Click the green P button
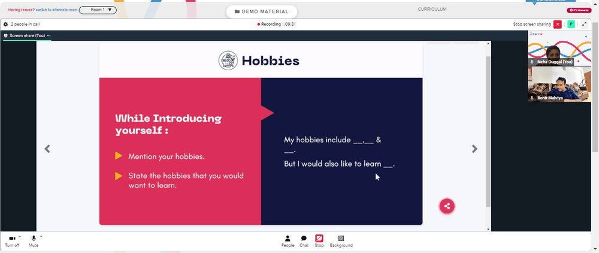599x253 pixels. click(571, 24)
